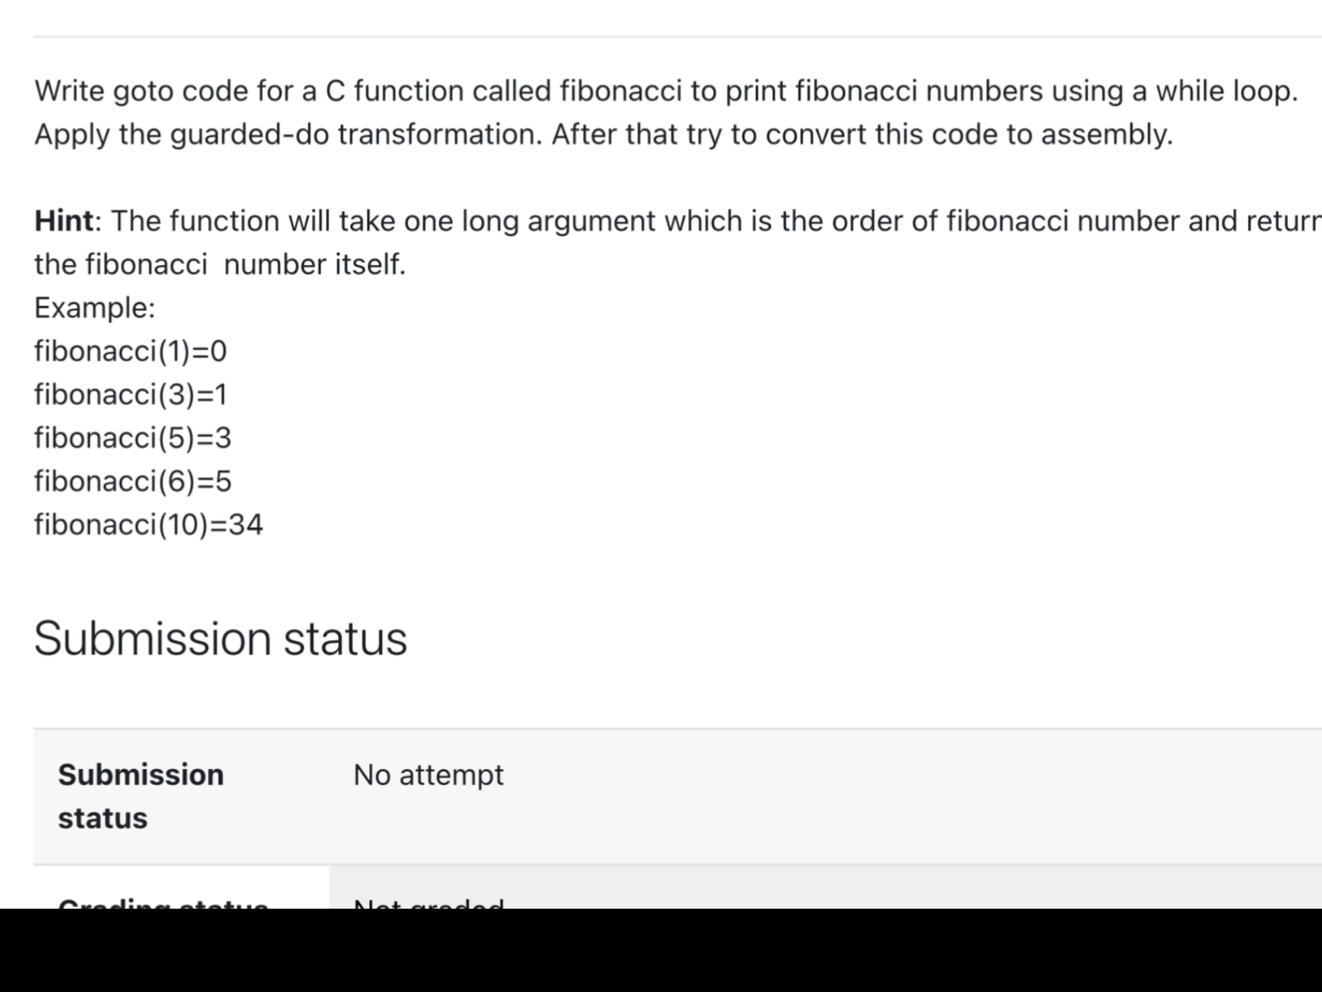Select the fibonacci(5)=3 example line

coord(132,438)
